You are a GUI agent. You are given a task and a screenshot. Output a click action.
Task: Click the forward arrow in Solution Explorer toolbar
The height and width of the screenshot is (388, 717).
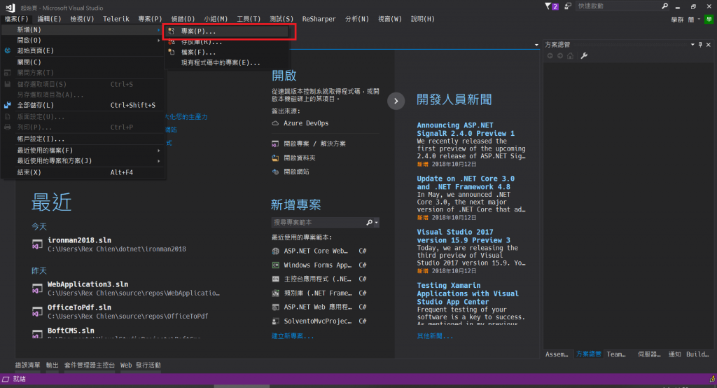coord(560,56)
